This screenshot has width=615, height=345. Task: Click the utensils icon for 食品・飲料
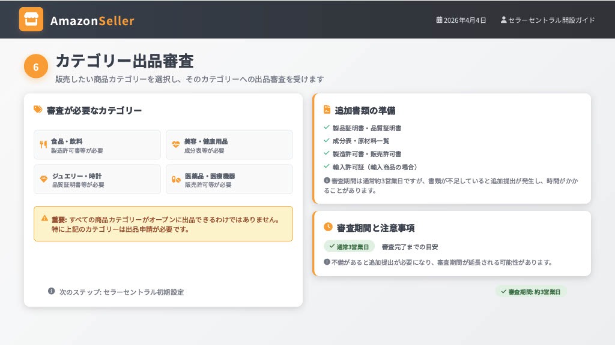click(43, 144)
